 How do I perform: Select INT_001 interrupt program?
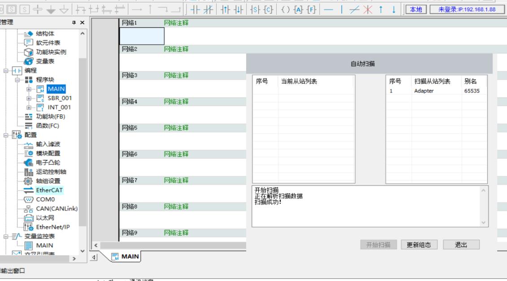(x=59, y=107)
